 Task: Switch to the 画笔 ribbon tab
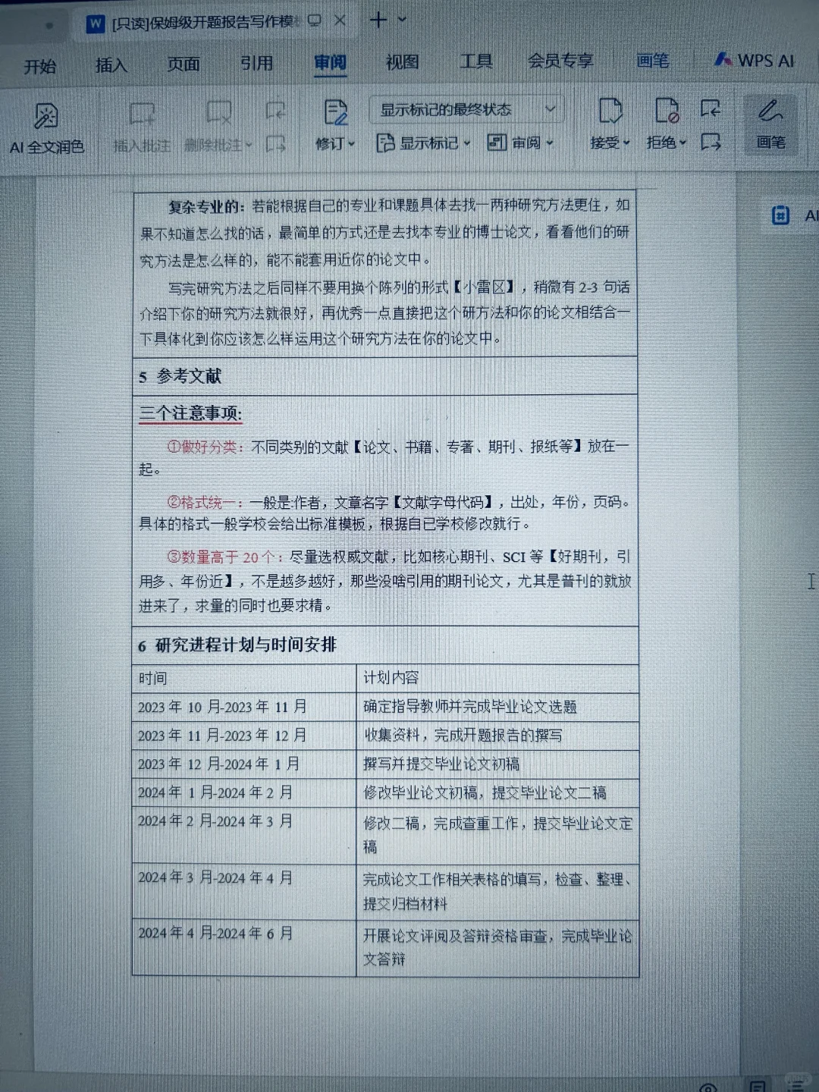pos(652,60)
